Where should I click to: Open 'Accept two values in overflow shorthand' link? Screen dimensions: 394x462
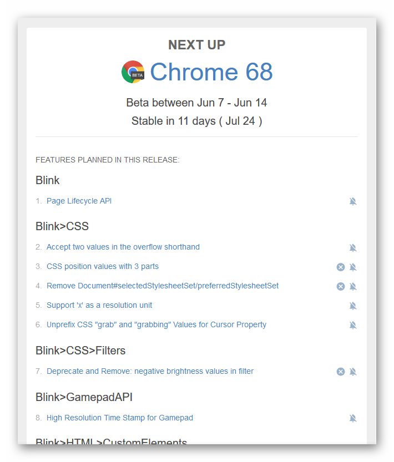[123, 247]
